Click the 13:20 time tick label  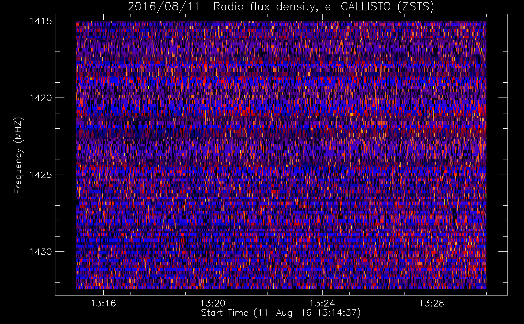(212, 304)
